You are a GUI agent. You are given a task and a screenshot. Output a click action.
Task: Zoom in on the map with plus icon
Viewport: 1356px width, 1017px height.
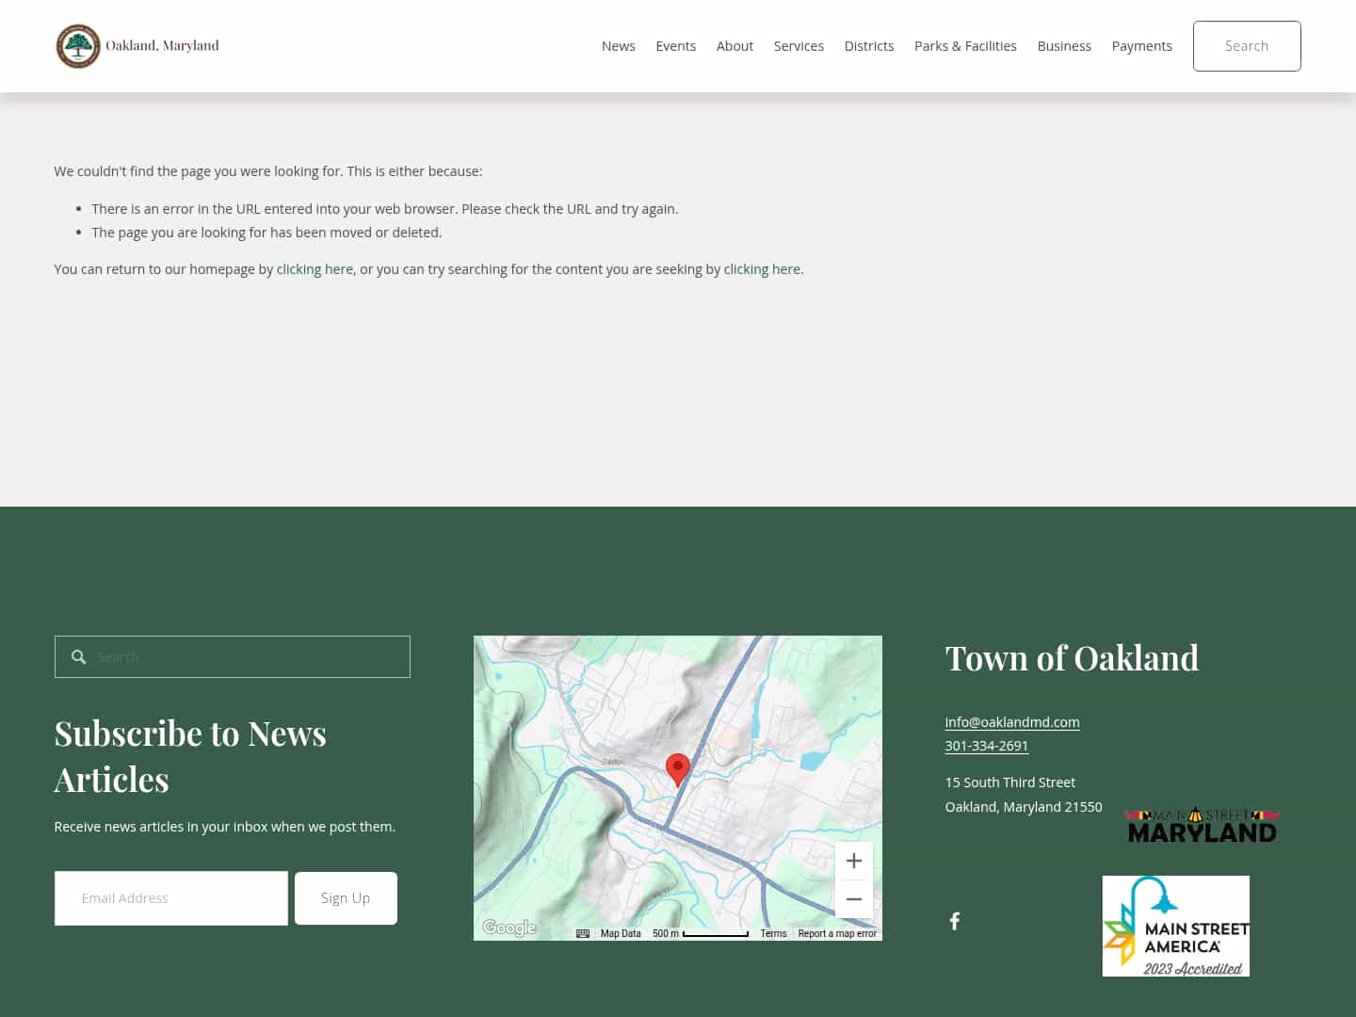[853, 860]
